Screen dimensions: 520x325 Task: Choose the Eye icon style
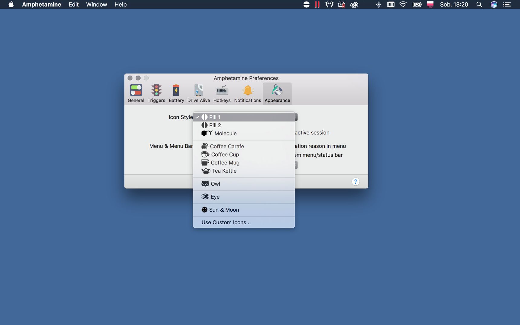[x=244, y=197]
